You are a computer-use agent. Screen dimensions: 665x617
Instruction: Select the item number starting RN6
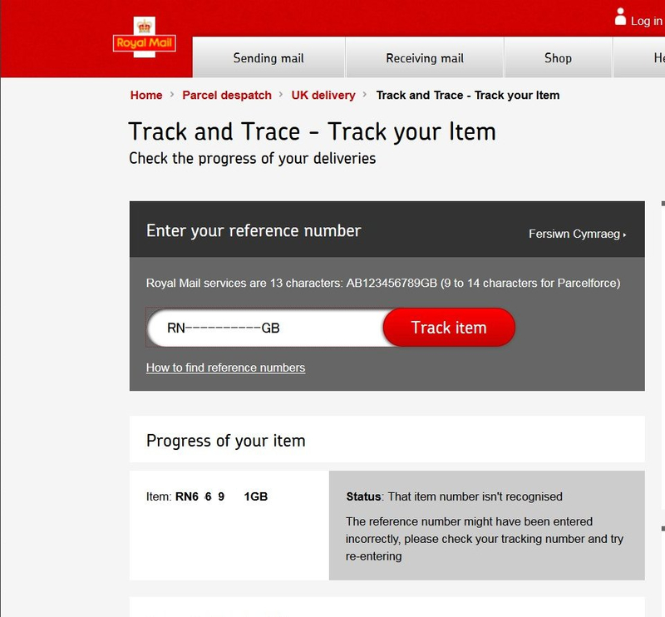click(x=221, y=496)
